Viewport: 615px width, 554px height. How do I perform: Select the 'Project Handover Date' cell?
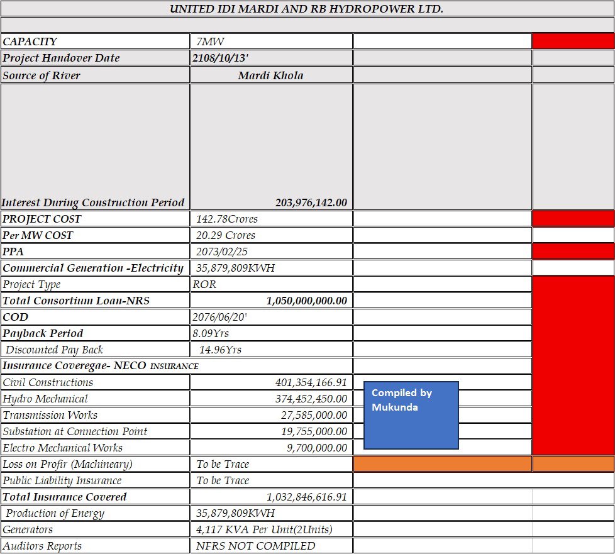[96, 58]
